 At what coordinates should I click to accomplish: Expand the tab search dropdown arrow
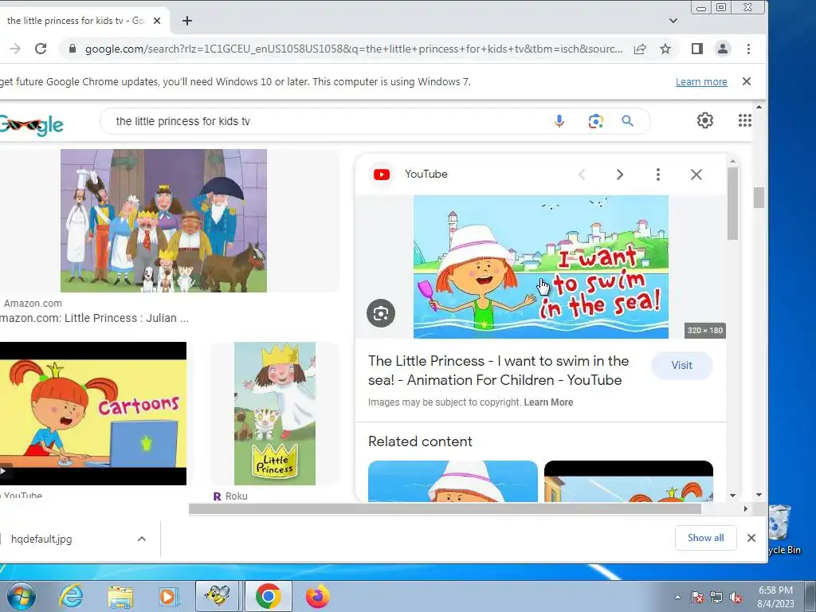tap(673, 21)
